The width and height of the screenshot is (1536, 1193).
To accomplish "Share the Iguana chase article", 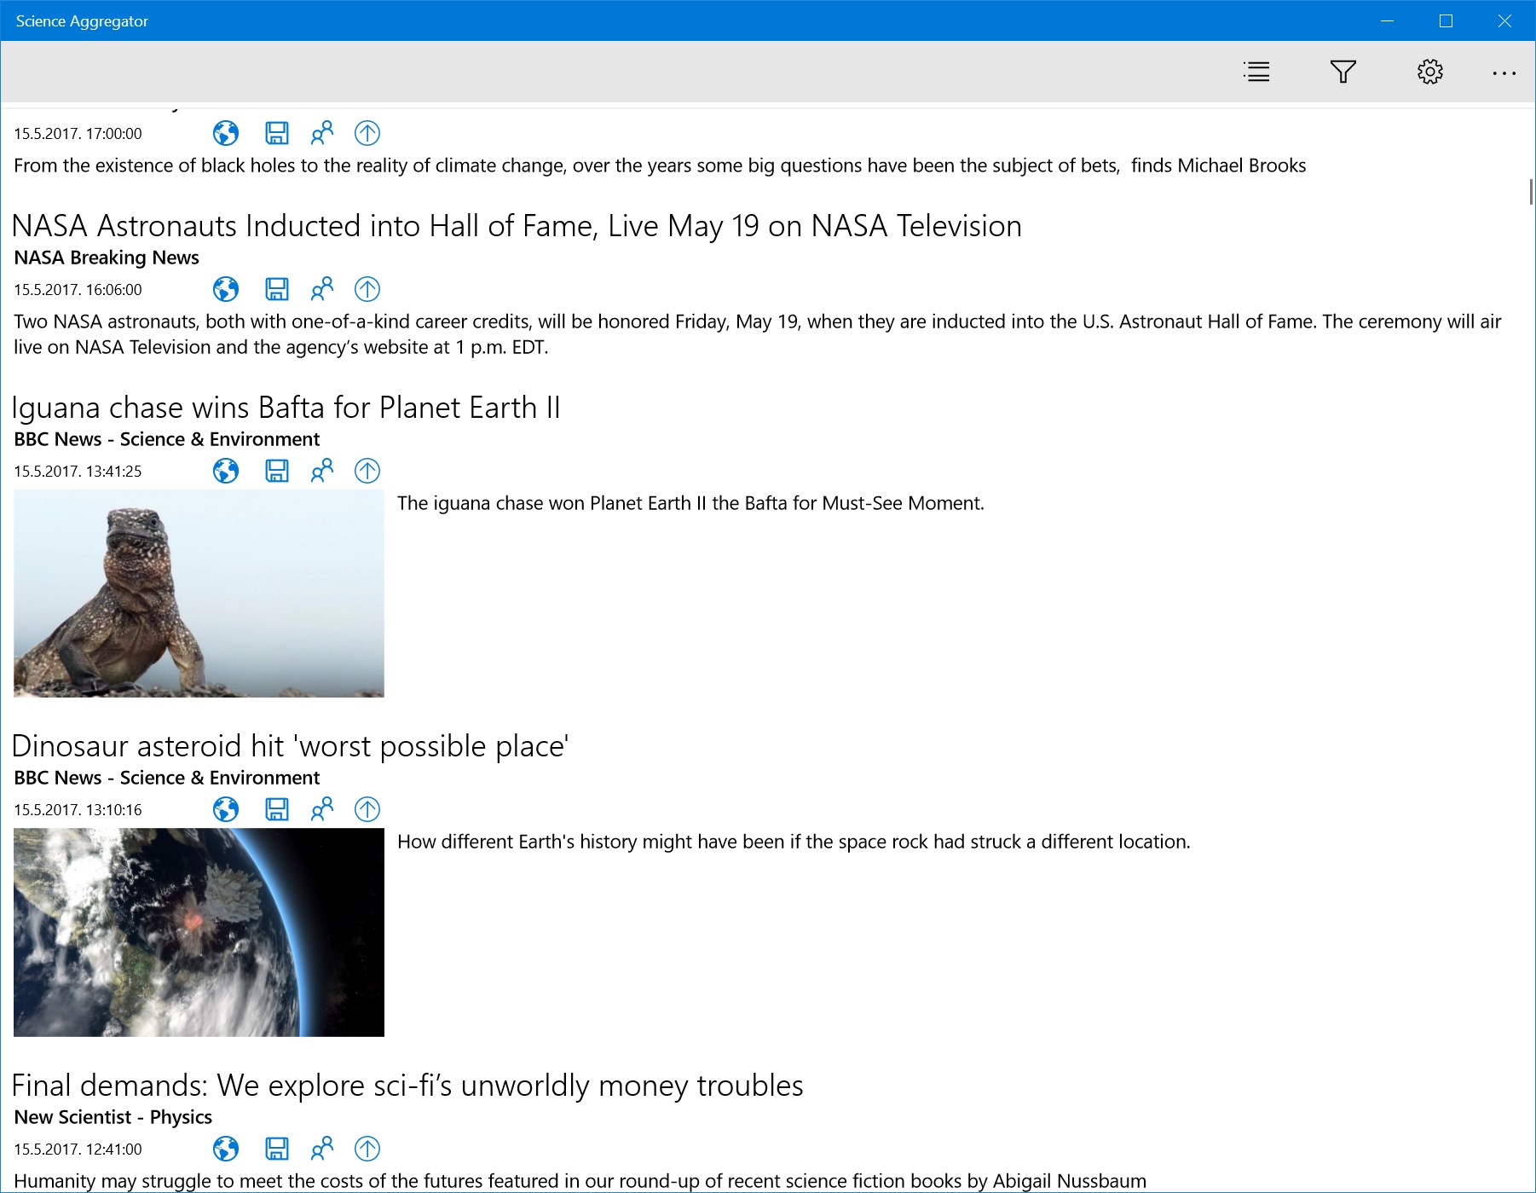I will [322, 471].
